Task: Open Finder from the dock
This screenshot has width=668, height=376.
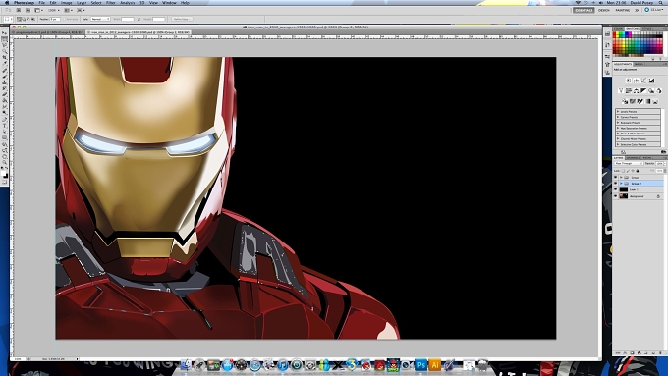Action: point(187,365)
